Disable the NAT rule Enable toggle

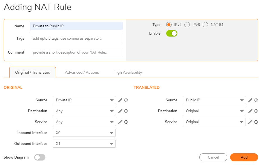tap(172, 34)
